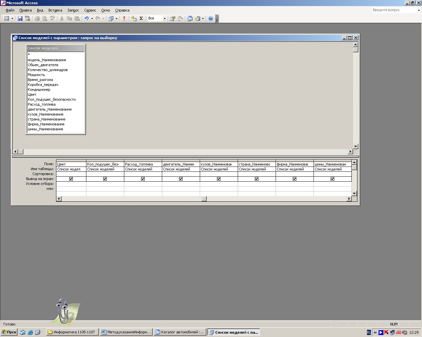
Task: Click the Save toolbar icon
Action: [20, 18]
